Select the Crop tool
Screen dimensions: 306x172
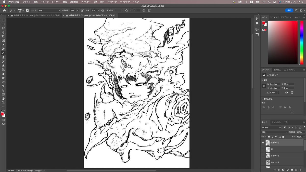3,36
